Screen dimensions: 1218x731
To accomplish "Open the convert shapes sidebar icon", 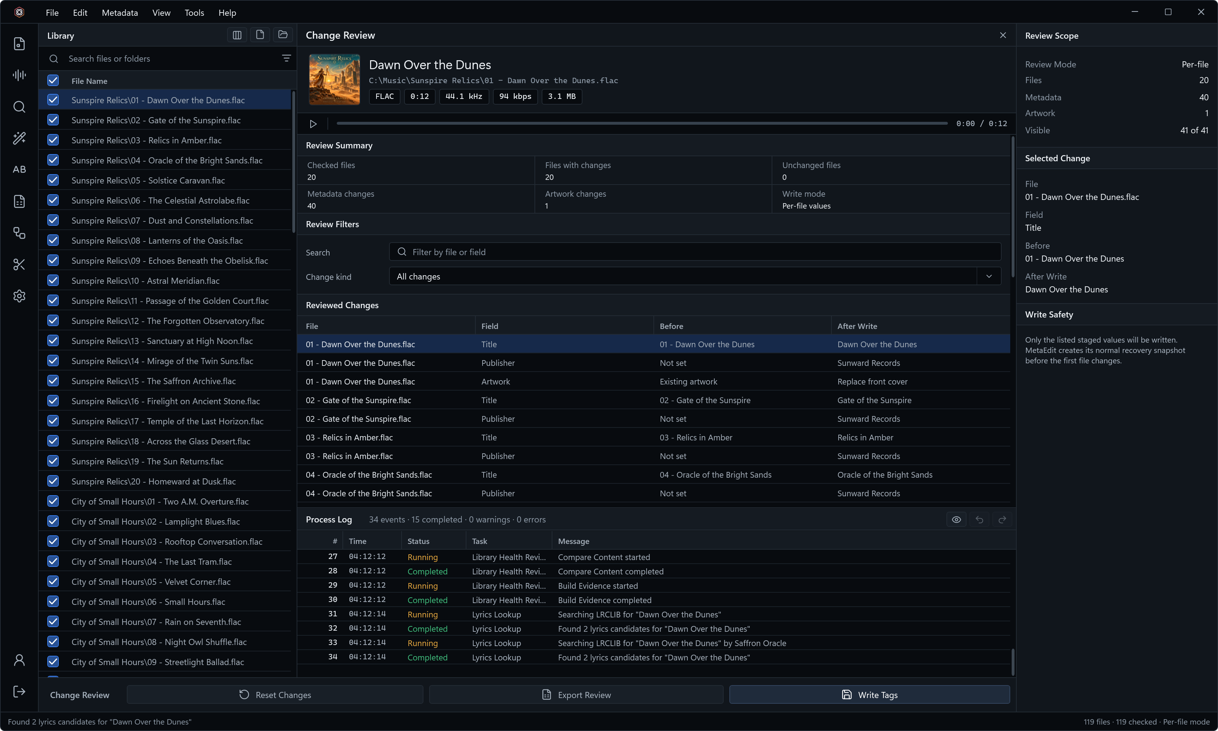I will [19, 233].
